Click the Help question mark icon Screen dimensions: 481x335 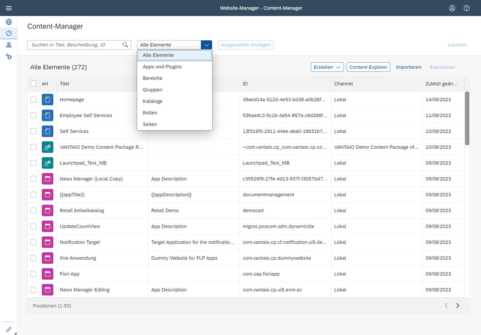[466, 8]
